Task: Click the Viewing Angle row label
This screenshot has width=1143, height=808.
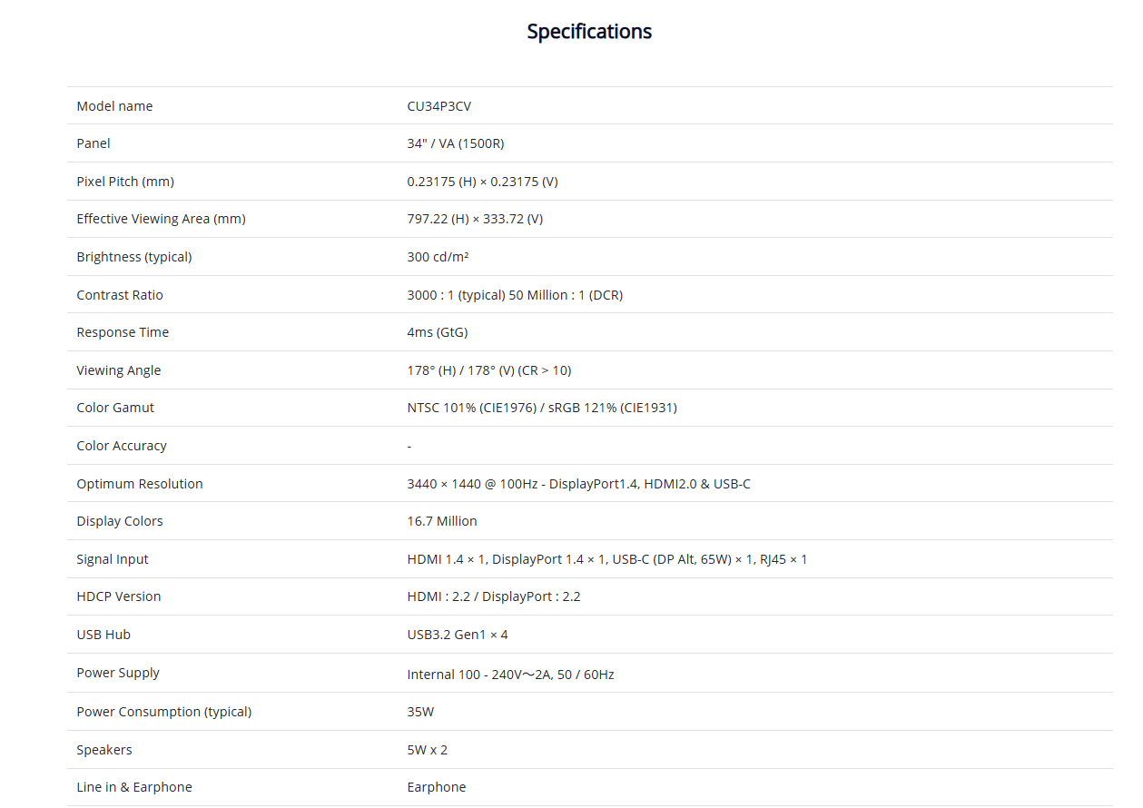Action: (x=119, y=370)
